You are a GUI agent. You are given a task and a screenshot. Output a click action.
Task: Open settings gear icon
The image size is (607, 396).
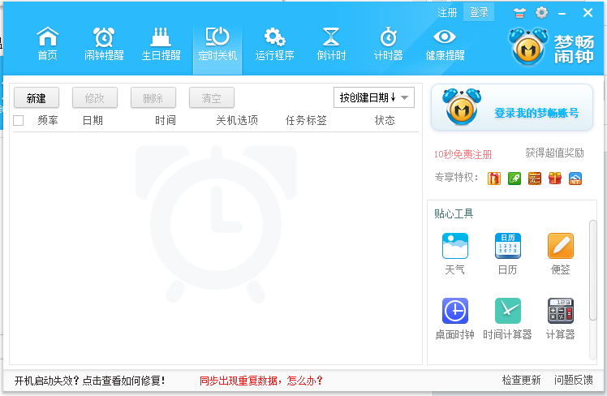pos(541,13)
